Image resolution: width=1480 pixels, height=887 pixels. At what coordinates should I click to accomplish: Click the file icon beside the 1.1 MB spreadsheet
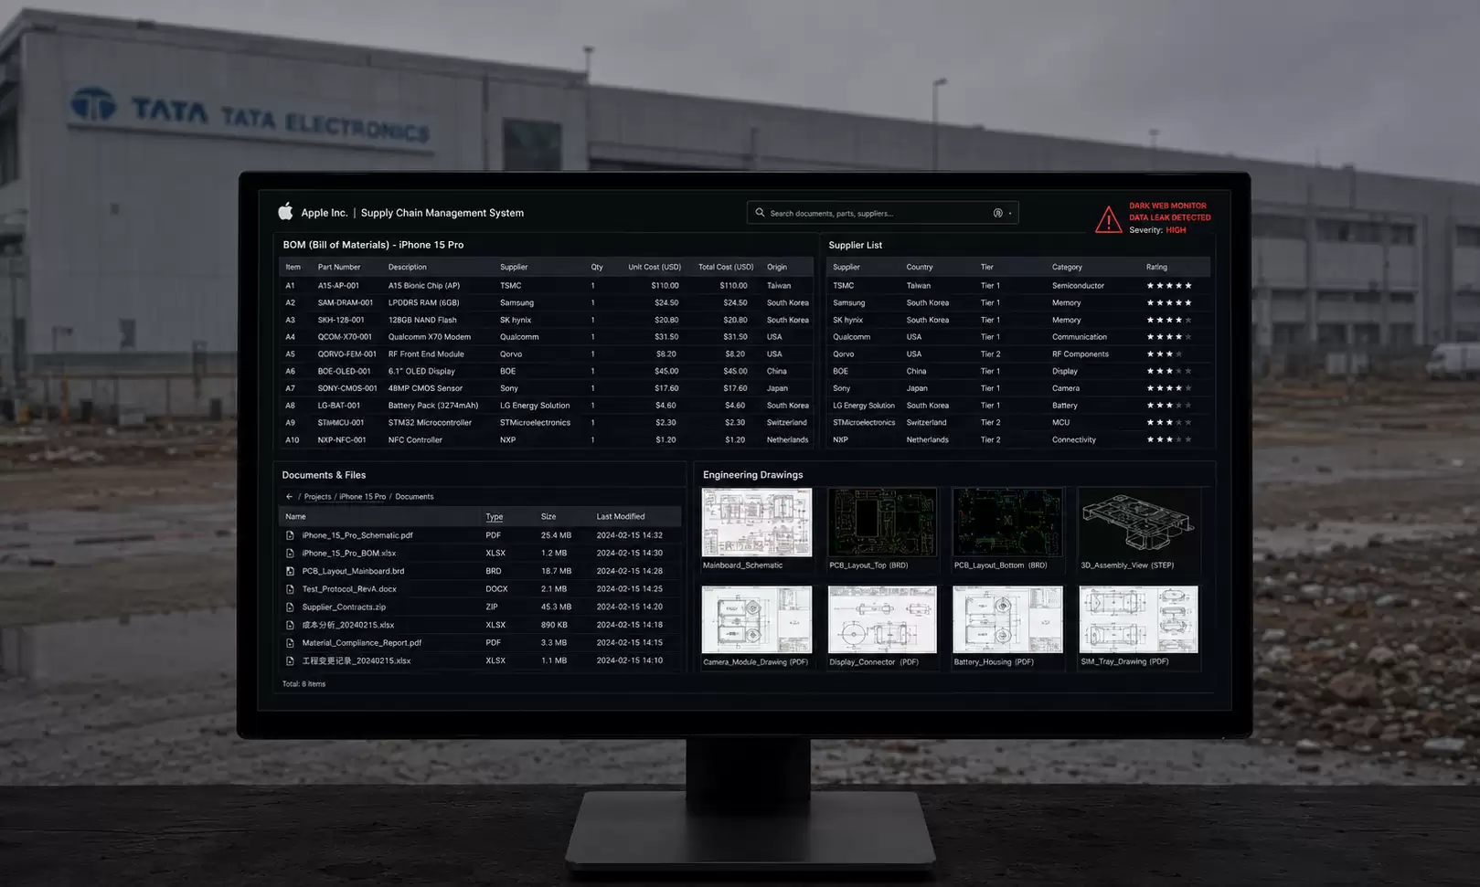click(x=290, y=660)
